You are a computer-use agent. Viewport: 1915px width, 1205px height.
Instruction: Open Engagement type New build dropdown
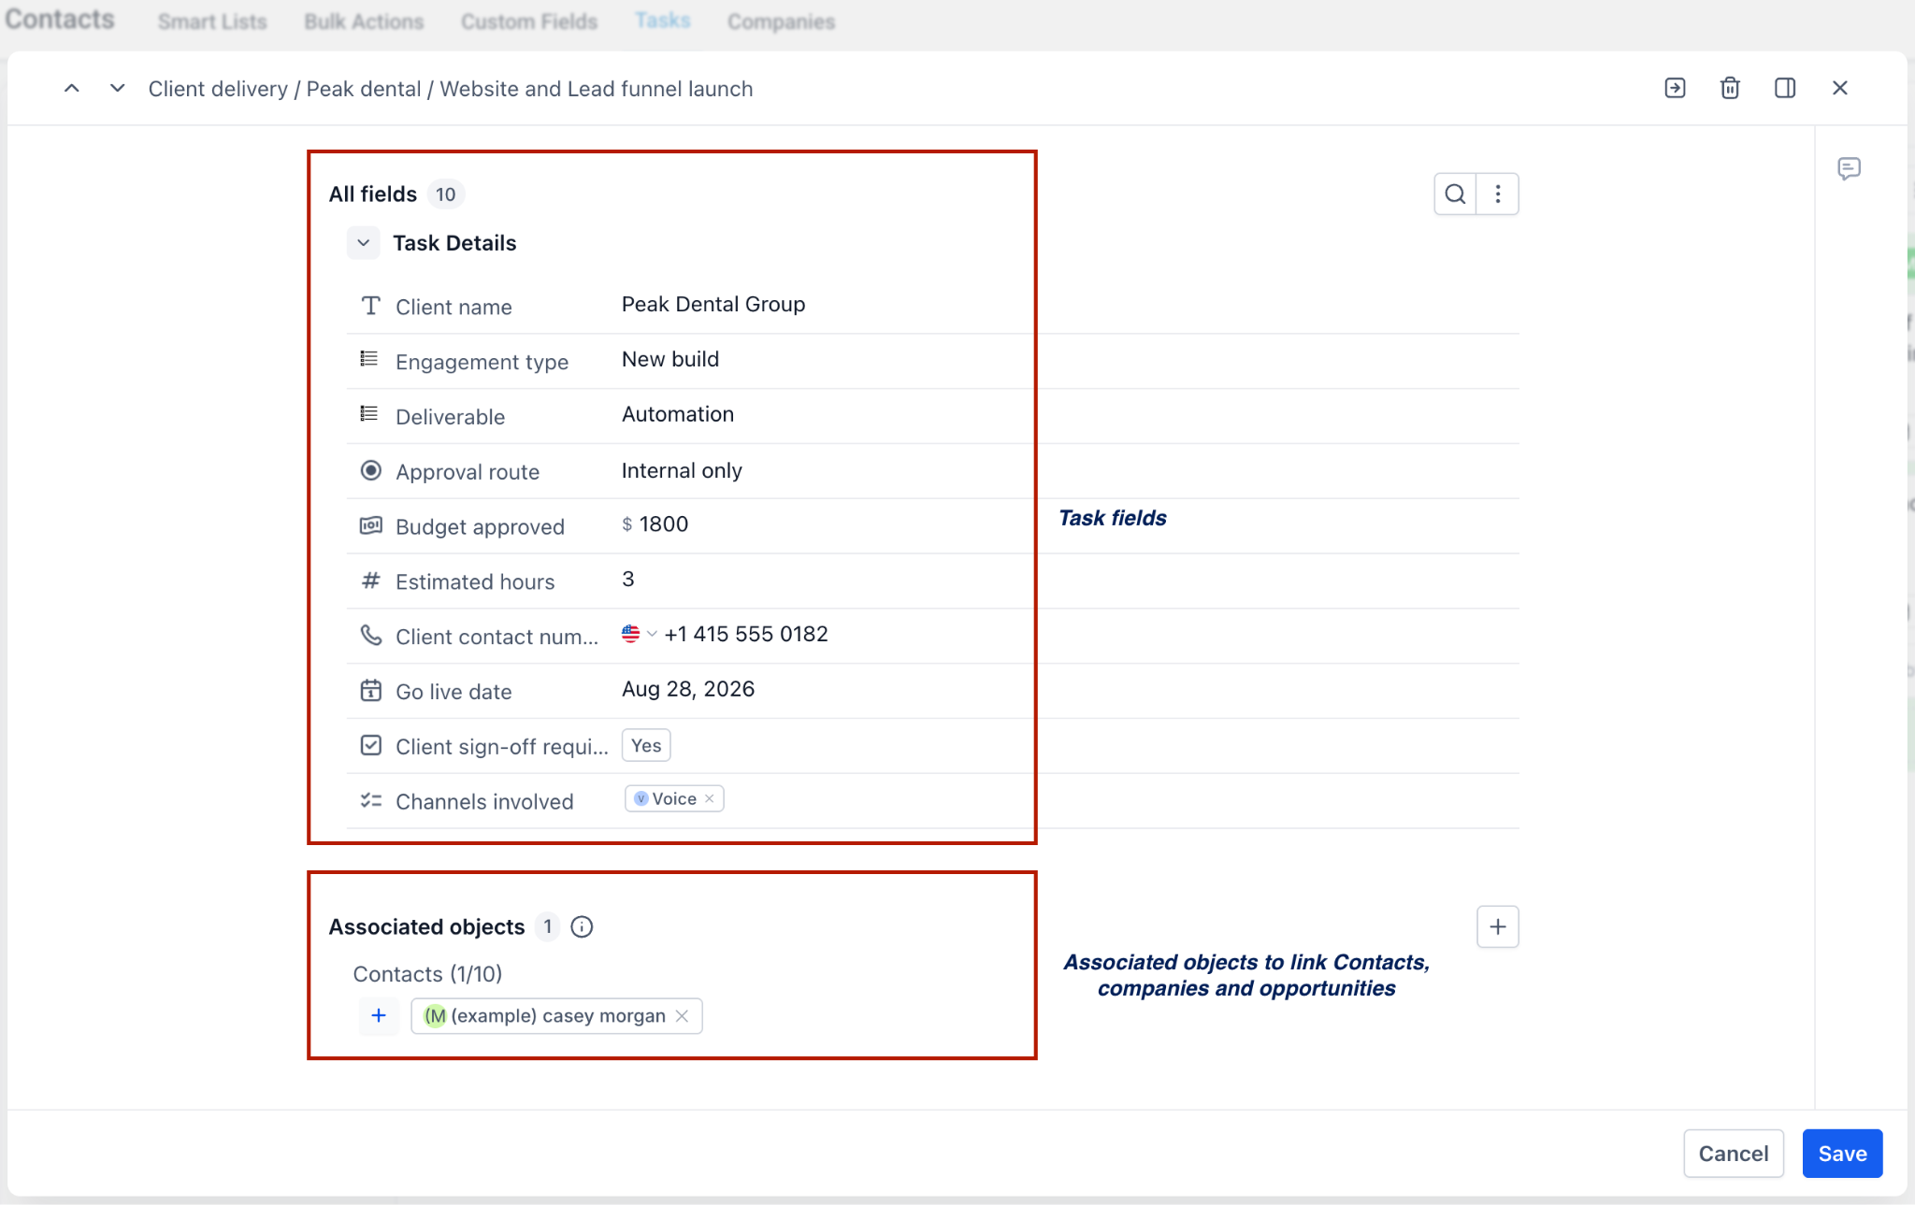point(670,359)
